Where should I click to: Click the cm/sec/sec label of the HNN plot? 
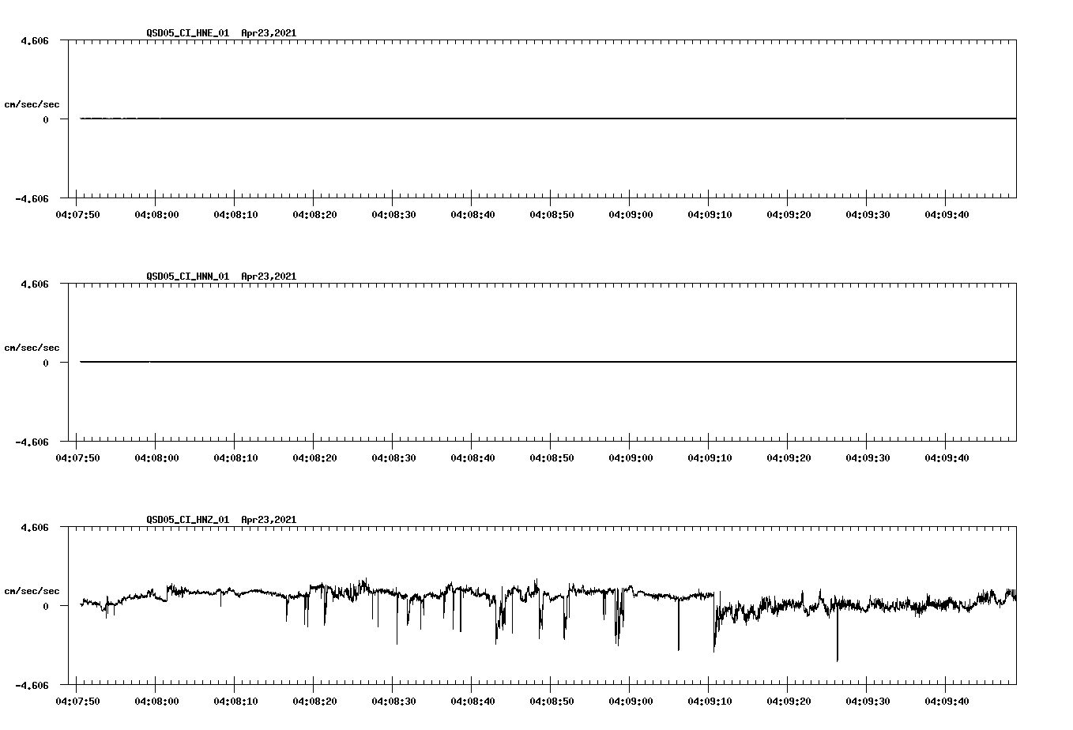click(32, 347)
